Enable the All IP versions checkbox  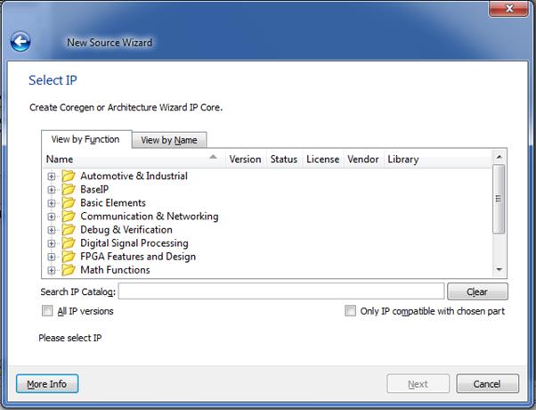47,311
